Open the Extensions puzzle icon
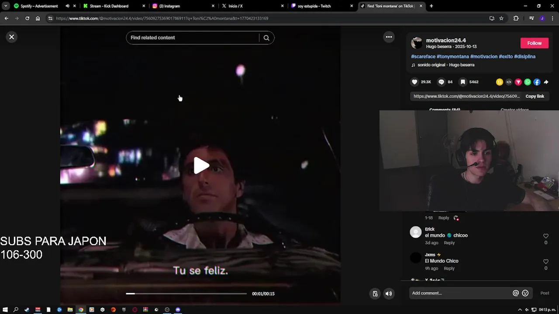 point(516,18)
